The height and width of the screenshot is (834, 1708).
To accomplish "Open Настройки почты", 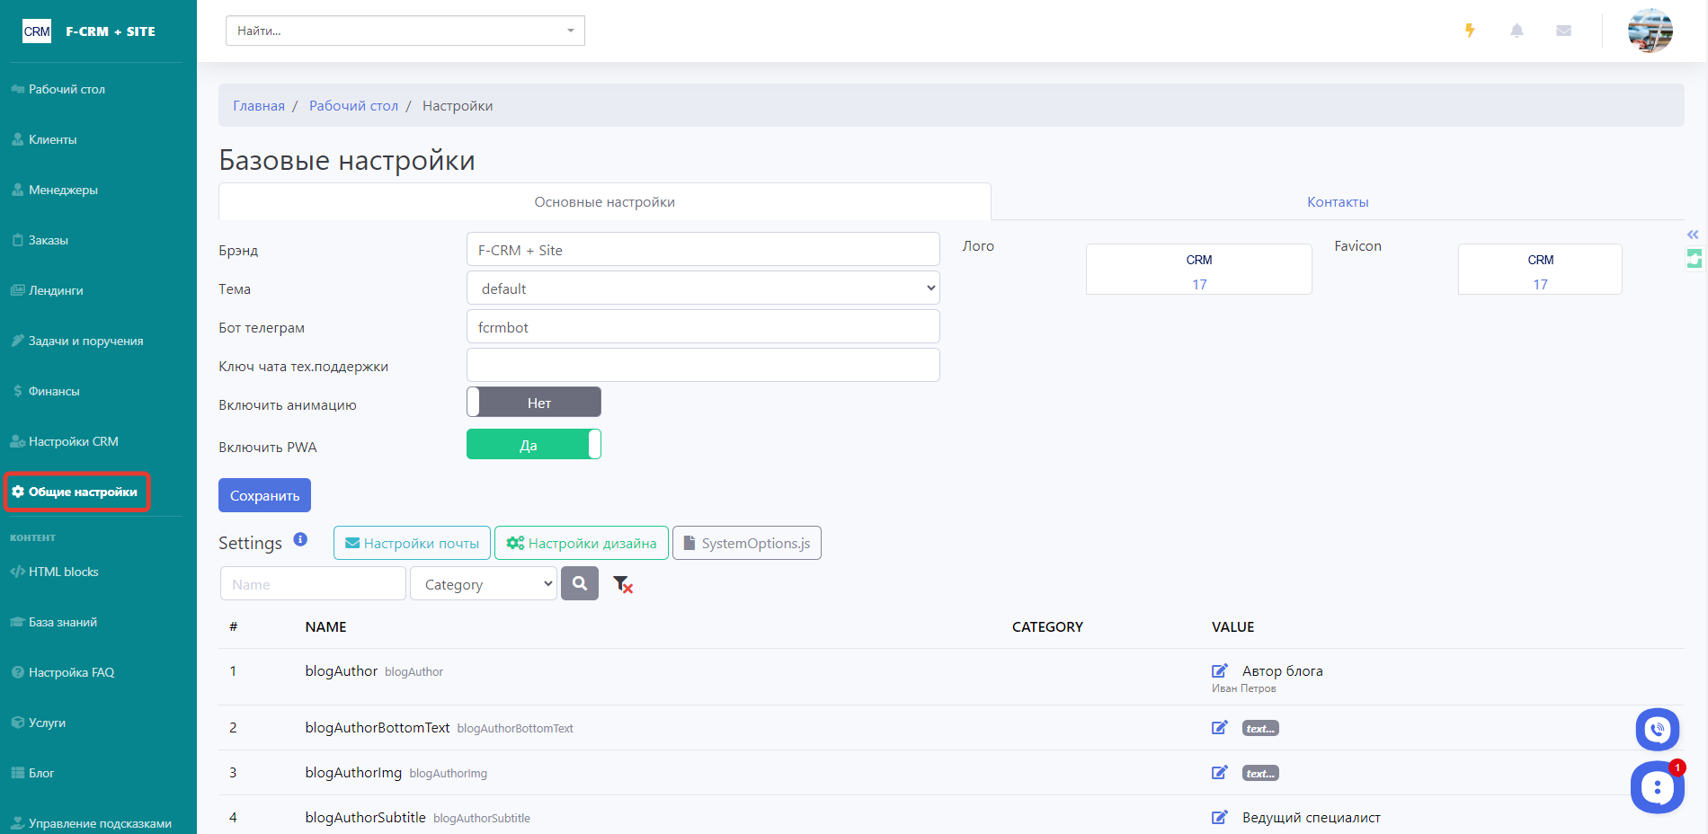I will click(x=412, y=544).
